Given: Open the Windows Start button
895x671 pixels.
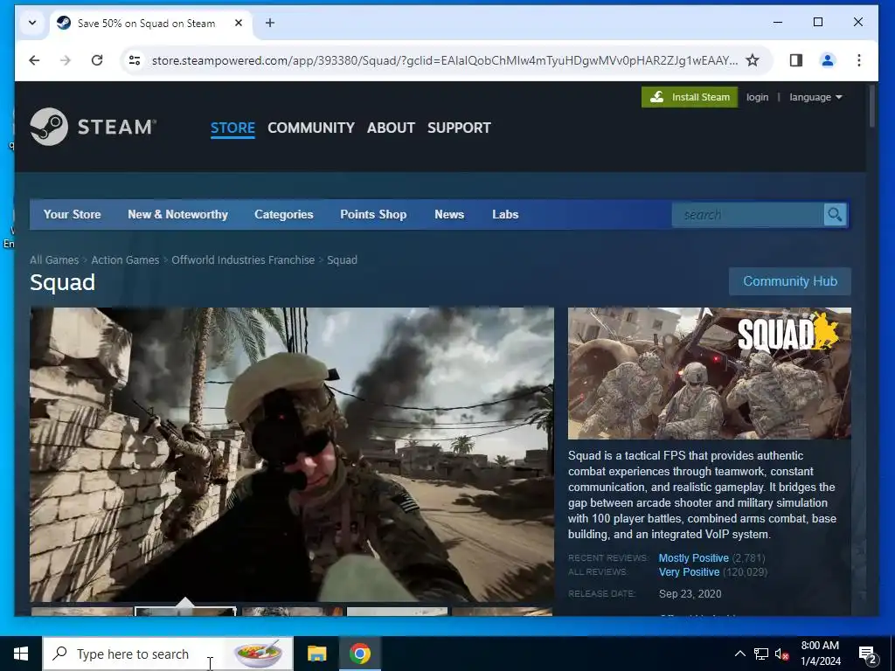Looking at the screenshot, I should (21, 654).
